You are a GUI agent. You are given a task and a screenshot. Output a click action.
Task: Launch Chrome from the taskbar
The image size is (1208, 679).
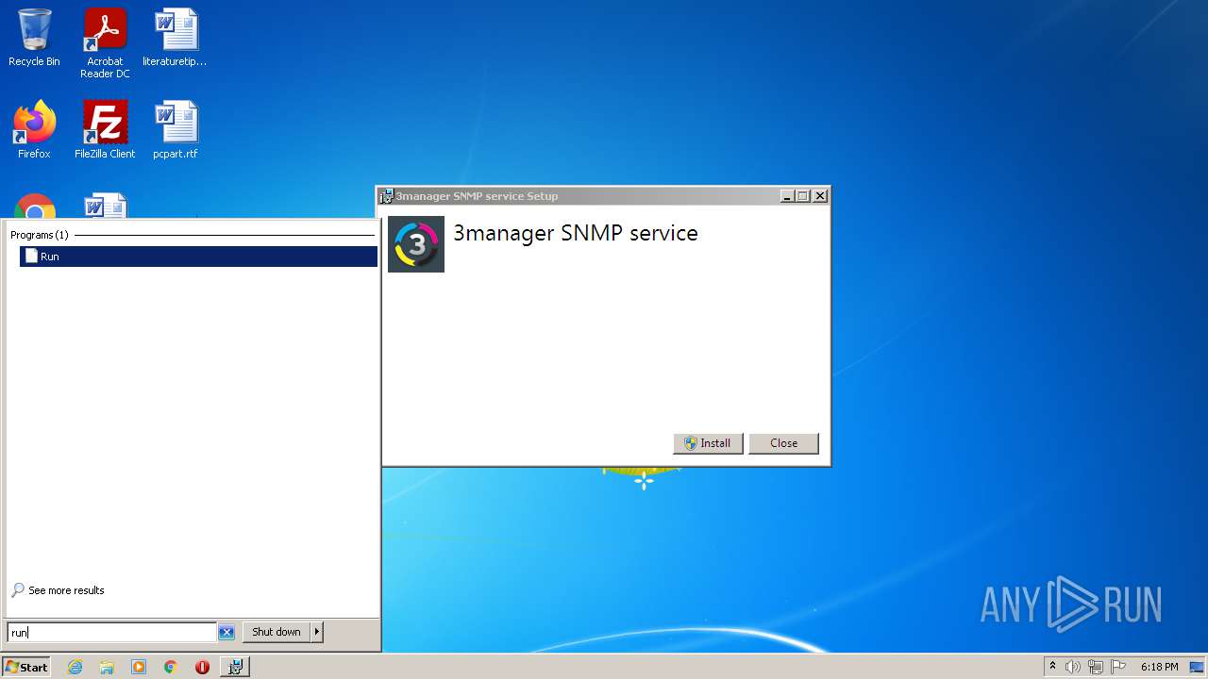coord(171,667)
